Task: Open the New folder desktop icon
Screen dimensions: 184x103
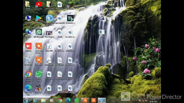Action: [49, 5]
